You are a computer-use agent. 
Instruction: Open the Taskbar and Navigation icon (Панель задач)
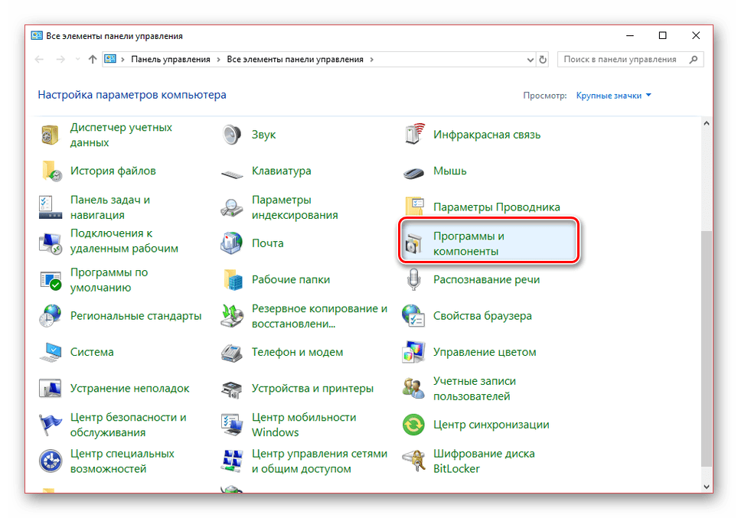click(x=51, y=207)
